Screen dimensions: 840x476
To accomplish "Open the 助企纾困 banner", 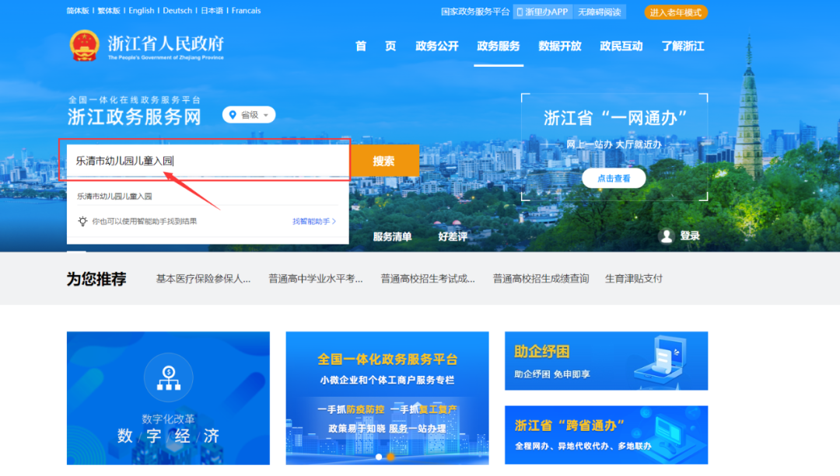I will (607, 360).
